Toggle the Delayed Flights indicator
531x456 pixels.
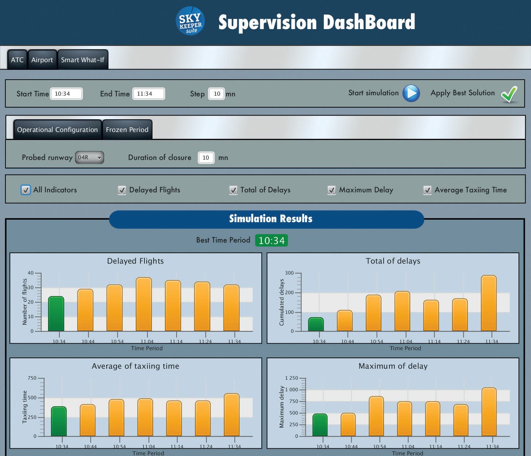click(x=122, y=190)
